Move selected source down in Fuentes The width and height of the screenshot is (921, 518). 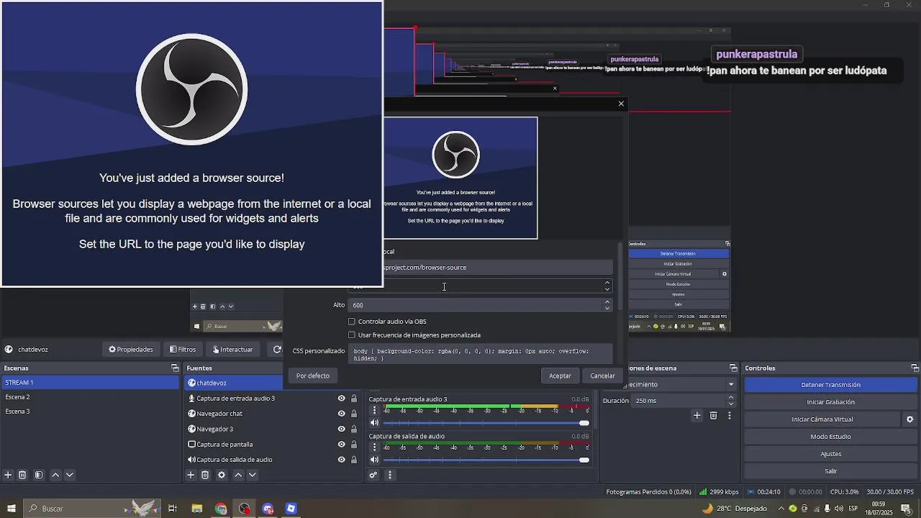253,475
